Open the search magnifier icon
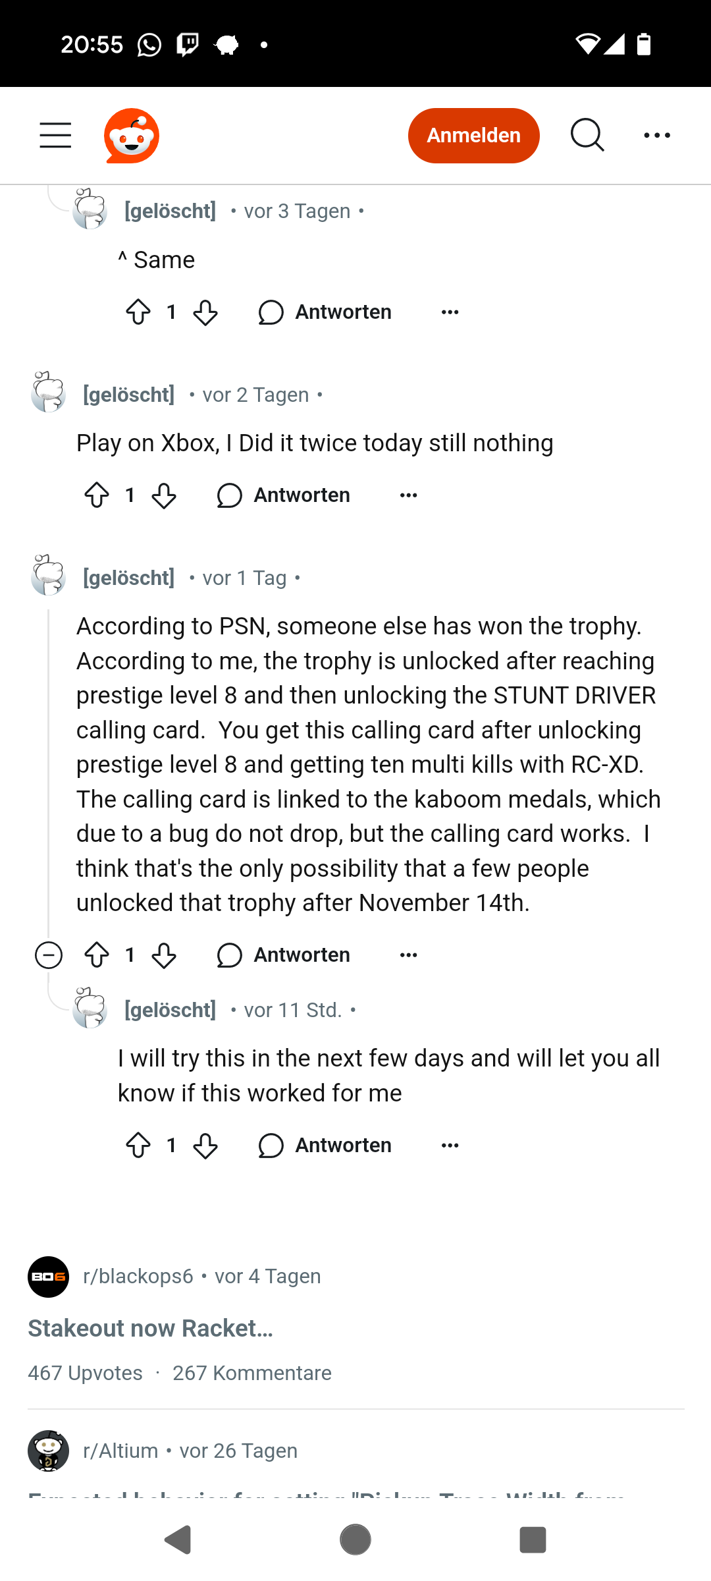 tap(587, 135)
